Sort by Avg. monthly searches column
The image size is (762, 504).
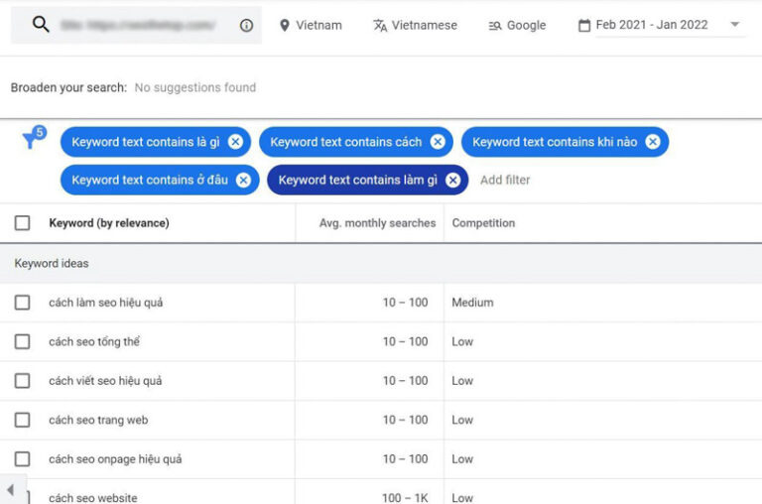(x=377, y=223)
